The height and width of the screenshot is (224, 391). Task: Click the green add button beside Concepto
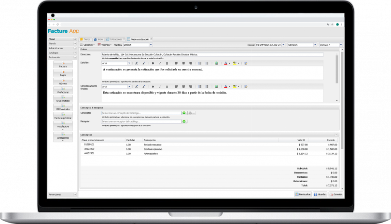click(x=184, y=113)
